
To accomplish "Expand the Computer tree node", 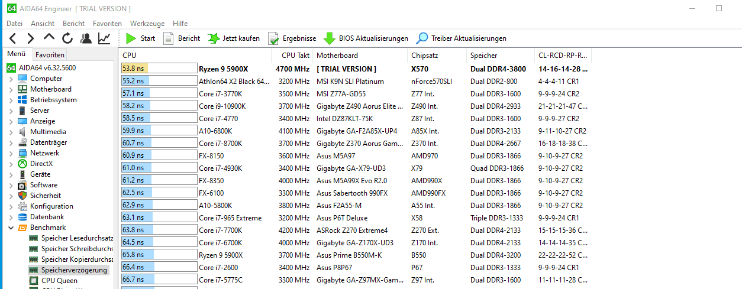I will coord(10,79).
